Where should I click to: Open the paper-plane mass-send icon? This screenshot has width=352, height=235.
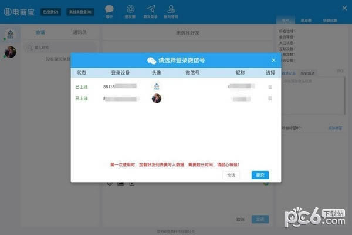(x=151, y=12)
